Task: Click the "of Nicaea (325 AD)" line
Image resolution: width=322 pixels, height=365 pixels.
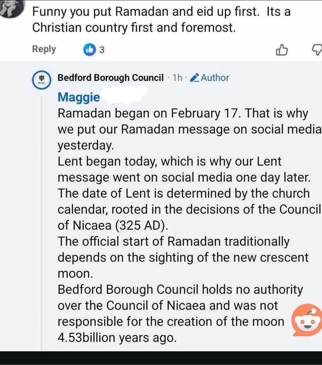Action: [113, 226]
